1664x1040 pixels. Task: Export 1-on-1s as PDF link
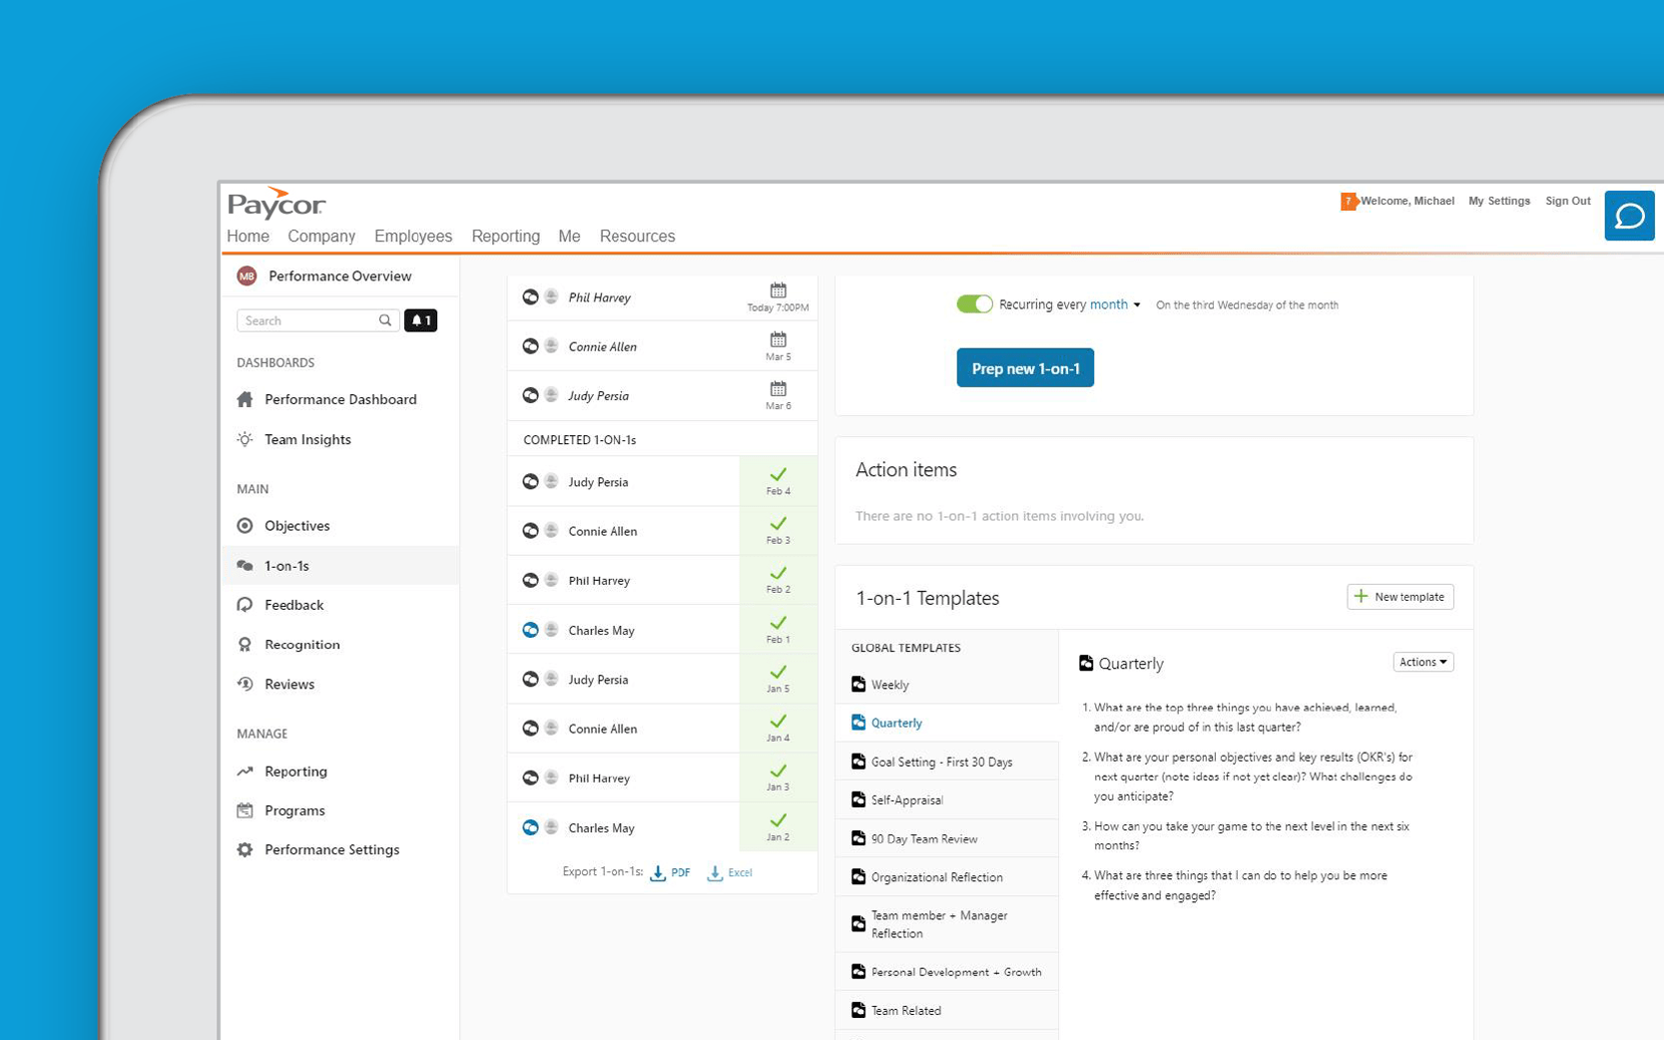click(x=670, y=873)
